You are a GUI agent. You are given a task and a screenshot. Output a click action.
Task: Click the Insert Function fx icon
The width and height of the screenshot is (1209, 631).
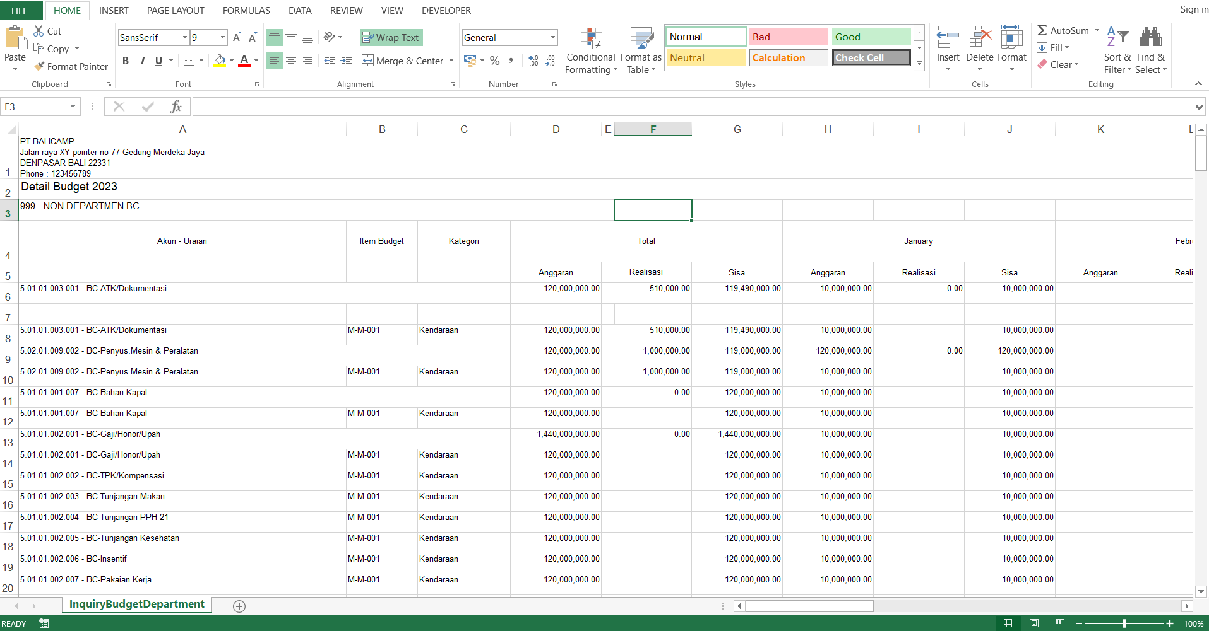pyautogui.click(x=176, y=107)
